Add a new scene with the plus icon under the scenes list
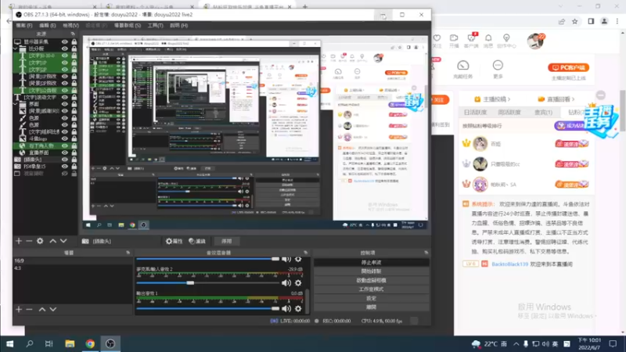626x352 pixels. tap(19, 309)
